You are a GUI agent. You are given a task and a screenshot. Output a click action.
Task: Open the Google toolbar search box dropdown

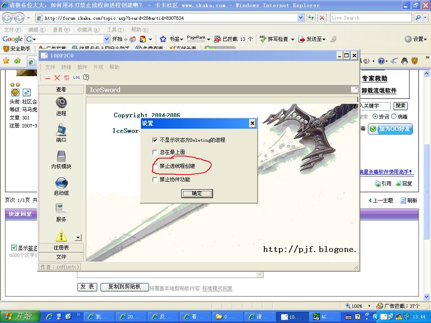pos(106,39)
